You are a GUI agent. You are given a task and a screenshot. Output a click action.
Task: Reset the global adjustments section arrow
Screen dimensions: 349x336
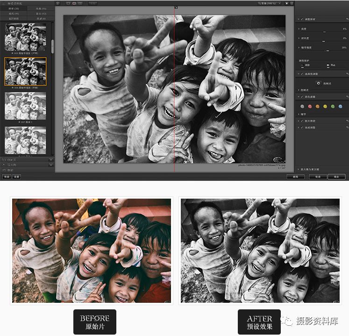point(347,19)
